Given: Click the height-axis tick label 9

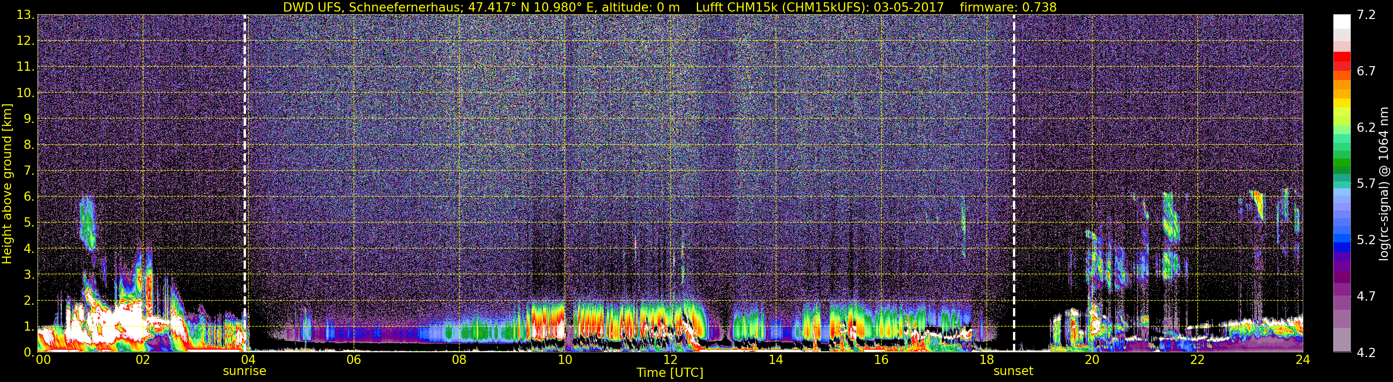Looking at the screenshot, I should click(29, 119).
